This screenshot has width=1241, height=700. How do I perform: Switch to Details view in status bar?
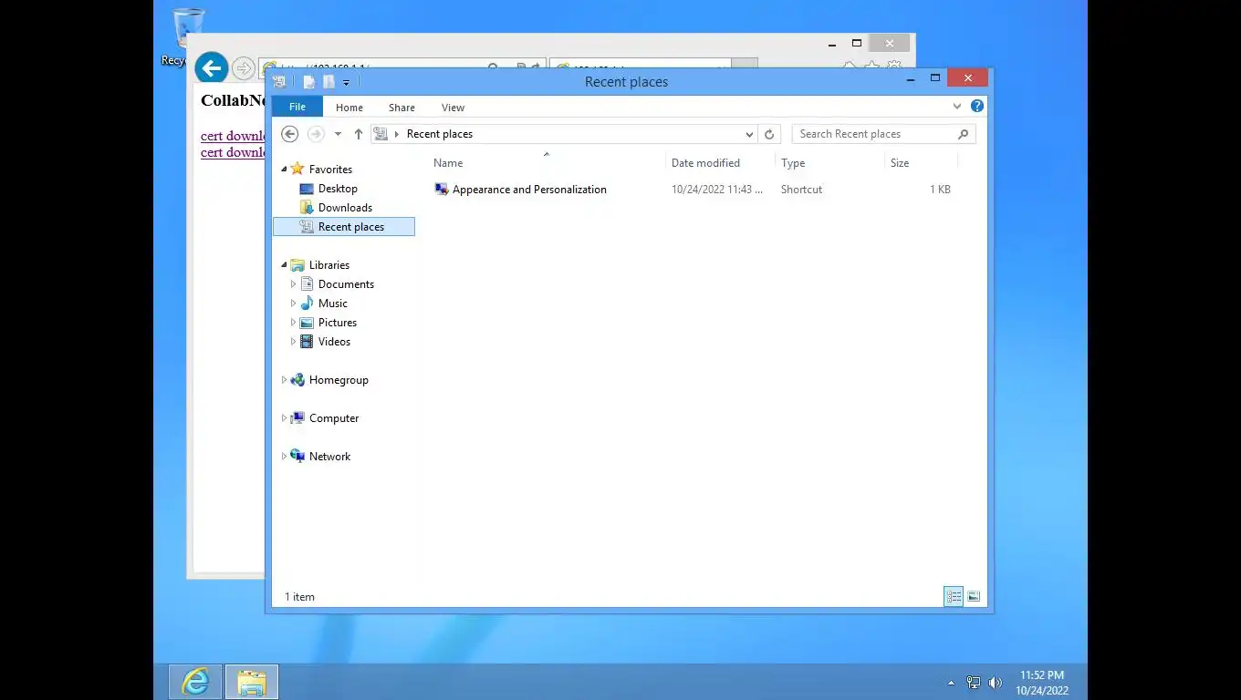click(954, 597)
